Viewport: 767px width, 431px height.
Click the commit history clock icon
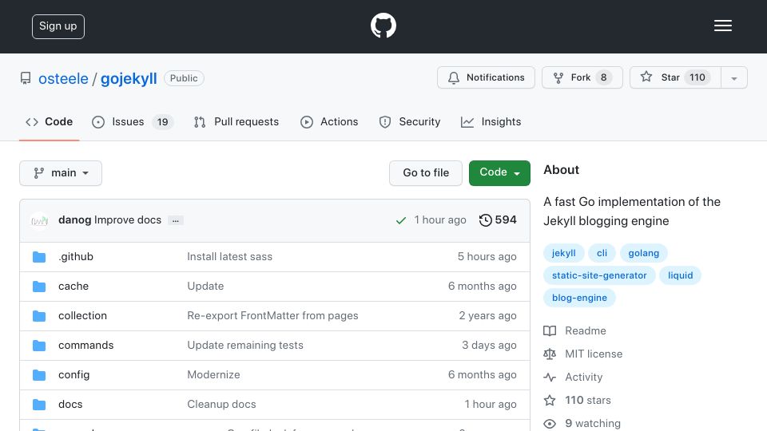(485, 220)
